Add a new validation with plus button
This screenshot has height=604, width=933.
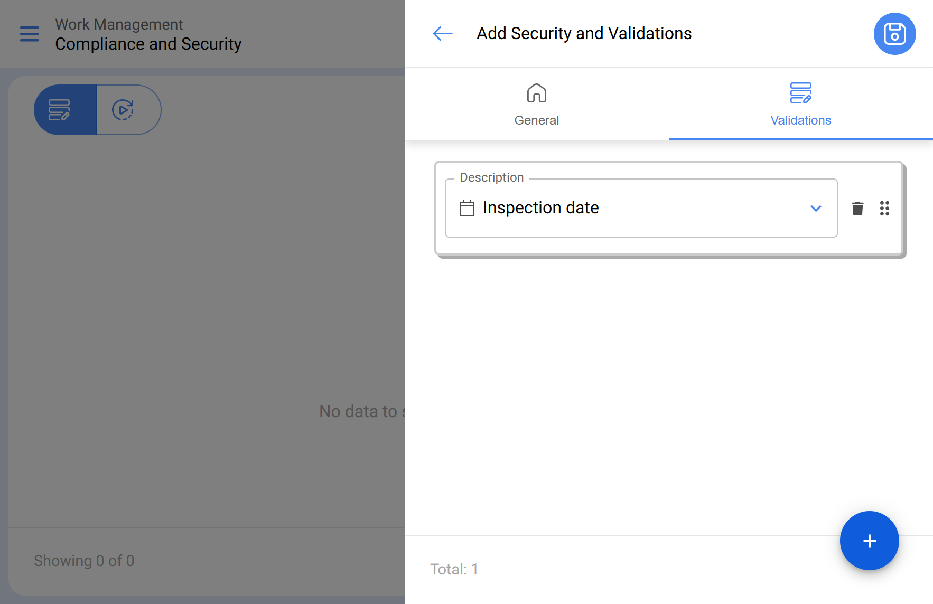pyautogui.click(x=869, y=541)
